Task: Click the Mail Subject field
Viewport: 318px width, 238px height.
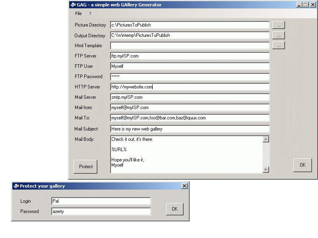Action: pos(190,129)
